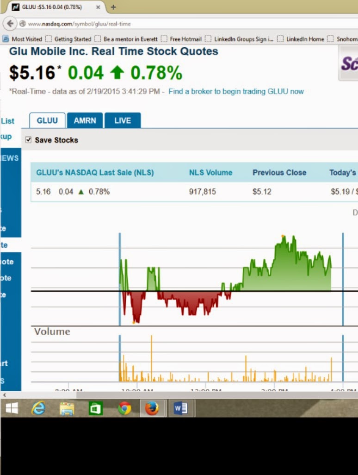The height and width of the screenshot is (475, 358).
Task: Select the GLUU stock tab
Action: [47, 120]
